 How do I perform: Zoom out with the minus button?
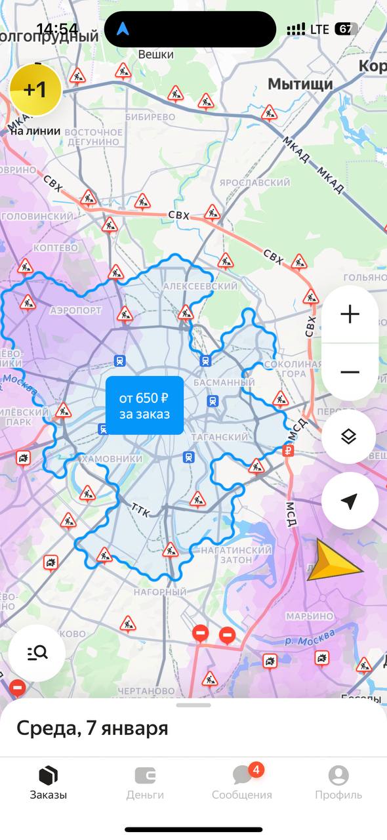click(x=350, y=372)
